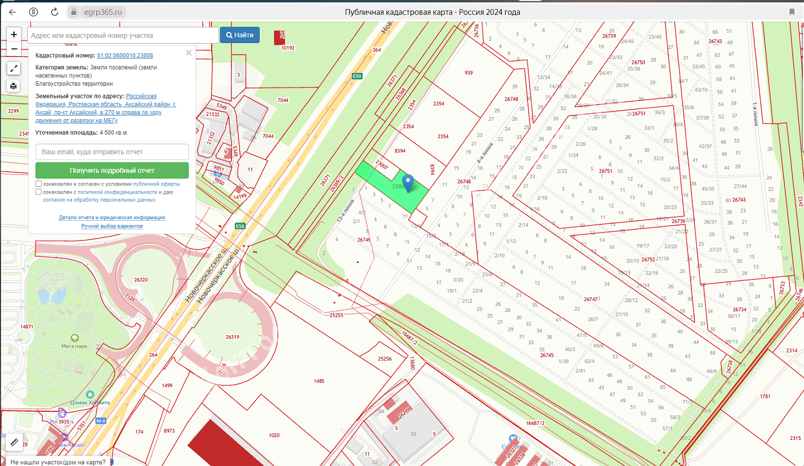
Task: Open публичной оферты link
Action: click(156, 184)
